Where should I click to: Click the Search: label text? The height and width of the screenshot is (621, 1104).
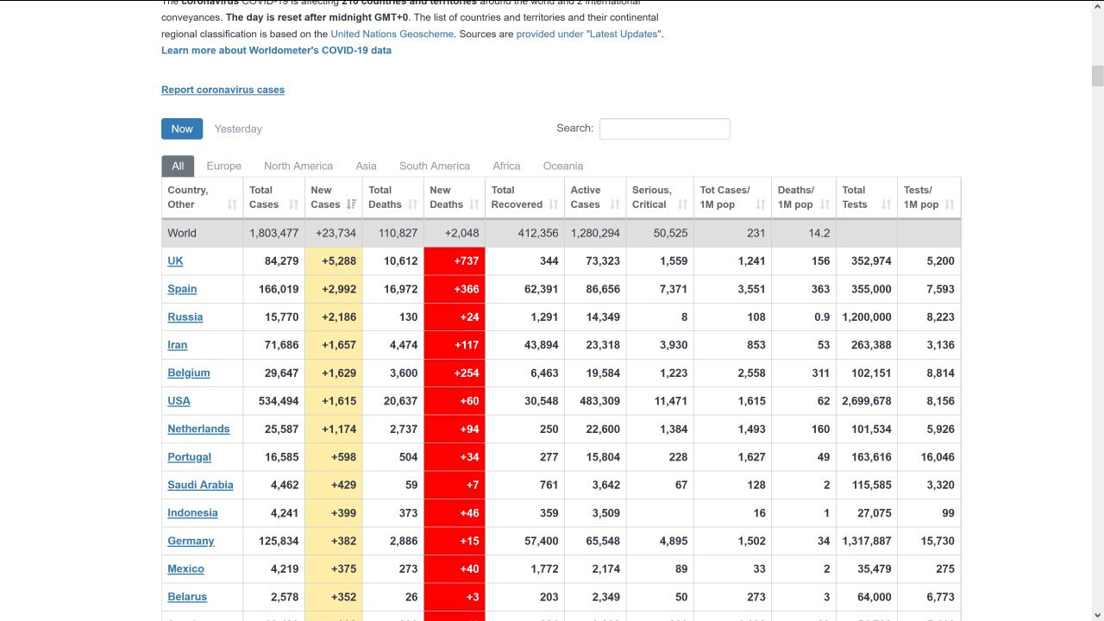coord(574,128)
